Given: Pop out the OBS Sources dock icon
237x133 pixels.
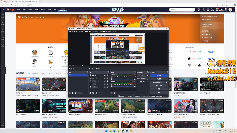Looking at the screenshot, I should (x=108, y=72).
